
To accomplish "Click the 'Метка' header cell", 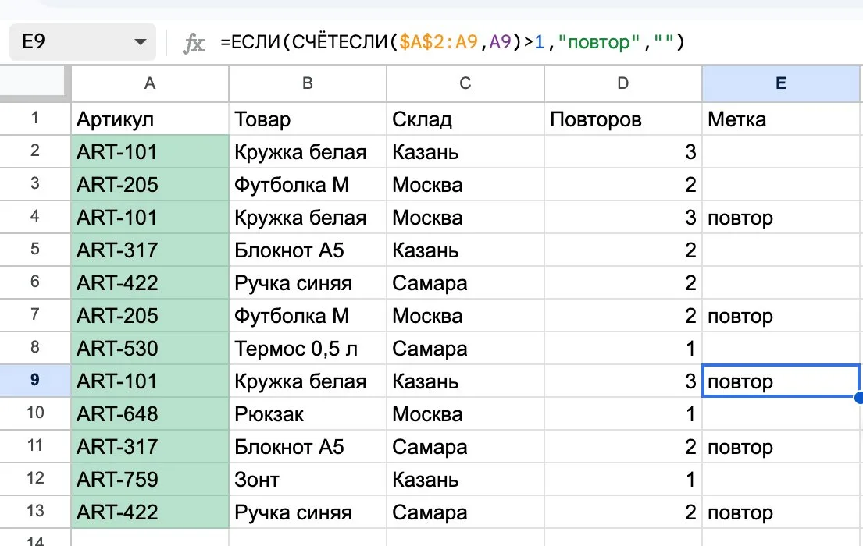I will pos(781,119).
